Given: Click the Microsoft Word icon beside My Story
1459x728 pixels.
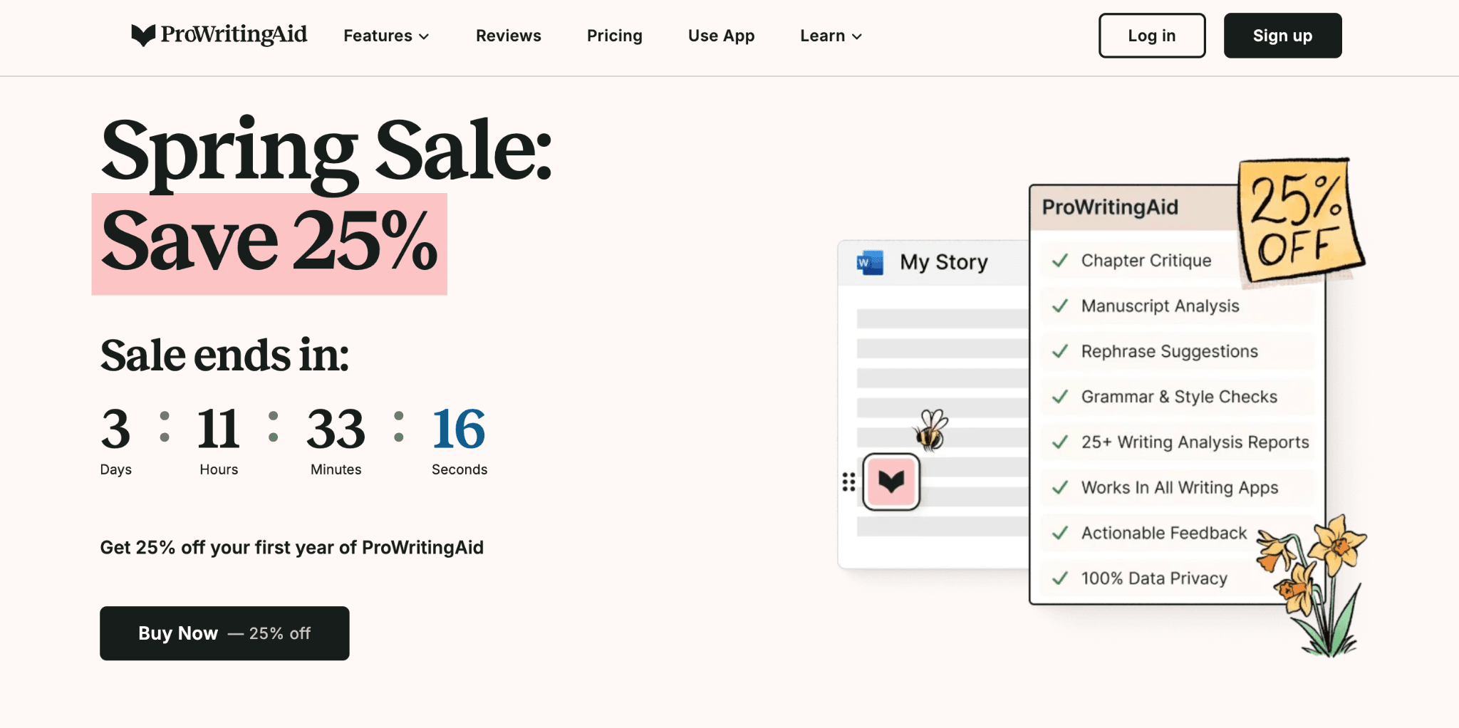Looking at the screenshot, I should pos(870,262).
